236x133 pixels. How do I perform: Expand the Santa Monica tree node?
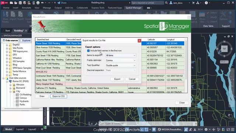click(7, 71)
